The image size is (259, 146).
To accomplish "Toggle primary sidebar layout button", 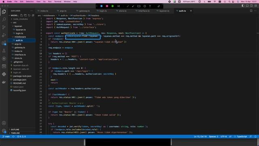I will coord(243,6).
